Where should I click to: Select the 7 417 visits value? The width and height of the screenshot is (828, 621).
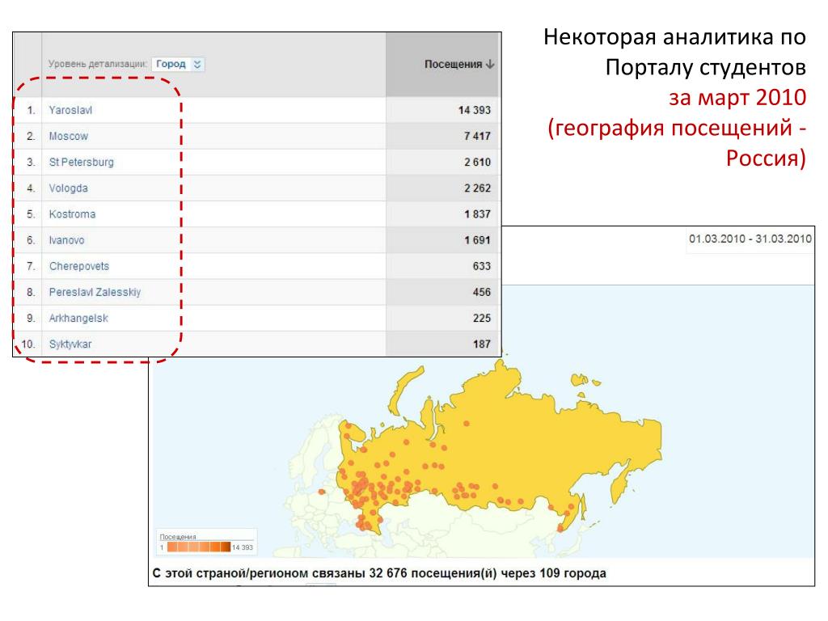(477, 136)
